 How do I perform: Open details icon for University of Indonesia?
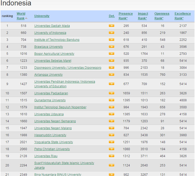click(111, 33)
